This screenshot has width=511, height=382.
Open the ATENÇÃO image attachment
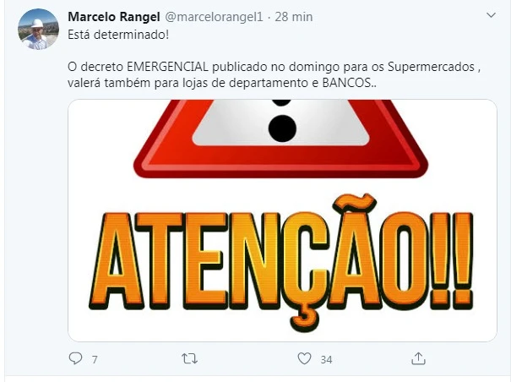click(282, 221)
